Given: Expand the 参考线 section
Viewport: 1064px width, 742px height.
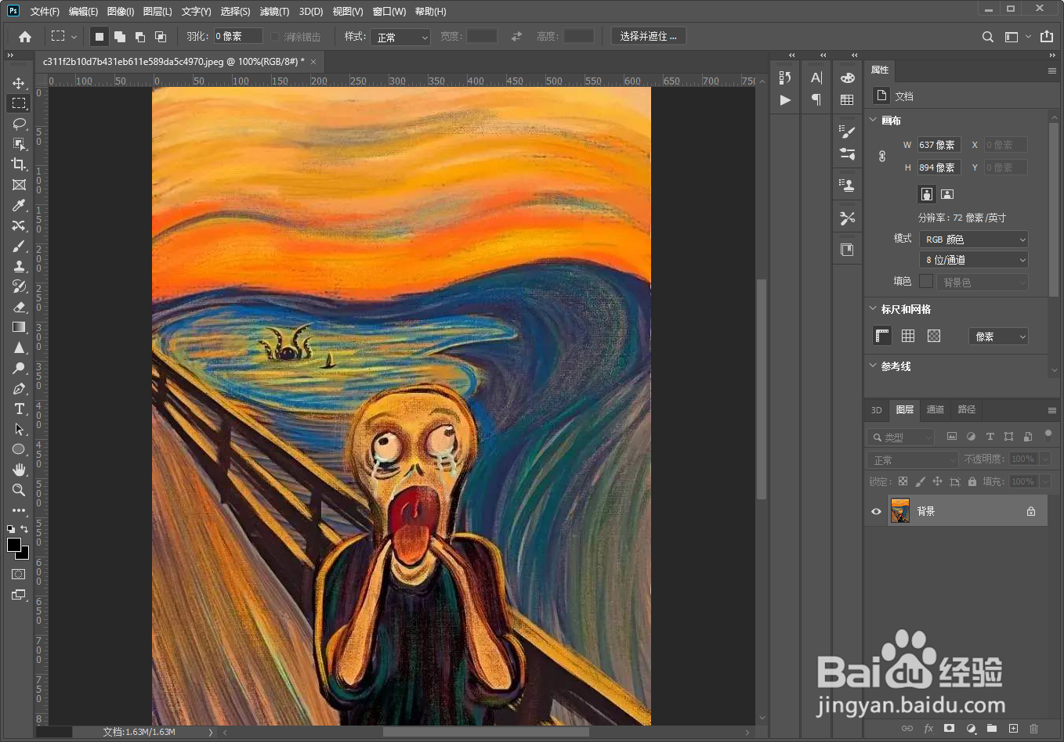Looking at the screenshot, I should 873,366.
